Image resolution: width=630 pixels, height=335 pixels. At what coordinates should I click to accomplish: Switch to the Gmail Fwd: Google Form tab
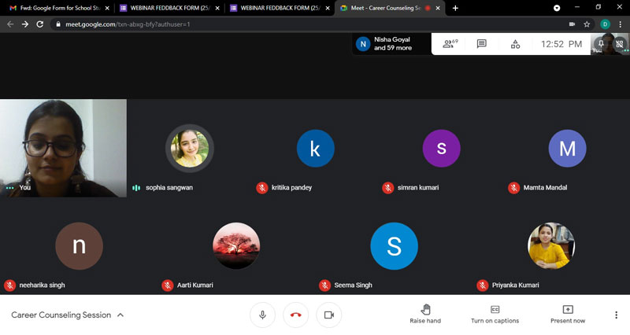point(55,8)
